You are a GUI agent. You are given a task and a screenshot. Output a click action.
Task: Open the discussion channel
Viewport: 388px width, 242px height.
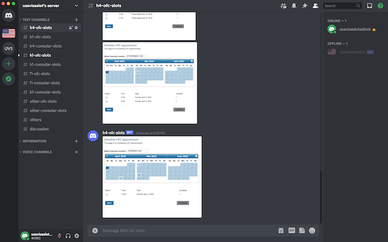pos(50,129)
